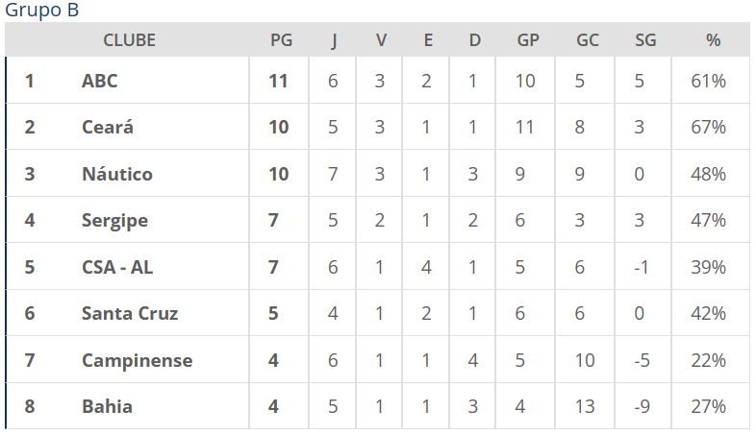This screenshot has width=756, height=435.
Task: Select the Campinense club name
Action: pyautogui.click(x=137, y=360)
